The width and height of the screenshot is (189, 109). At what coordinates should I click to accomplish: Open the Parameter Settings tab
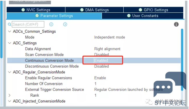pyautogui.click(x=54, y=16)
